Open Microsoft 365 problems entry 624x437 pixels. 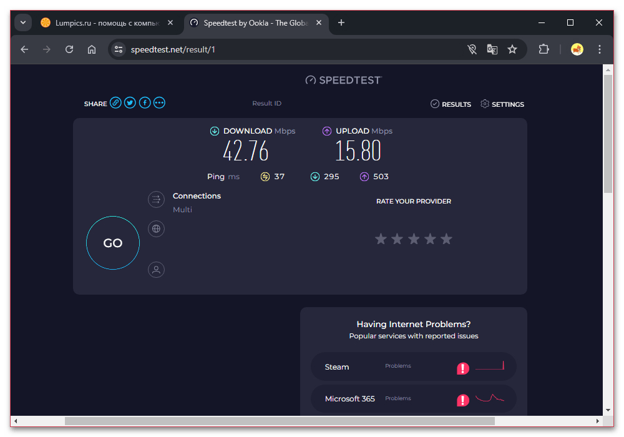click(414, 399)
